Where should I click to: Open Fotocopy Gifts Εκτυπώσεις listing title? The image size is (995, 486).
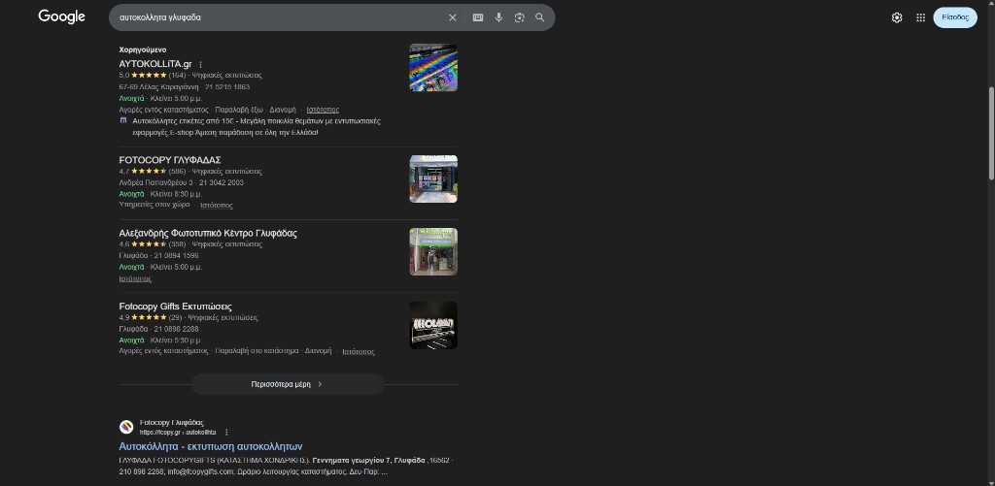(176, 307)
